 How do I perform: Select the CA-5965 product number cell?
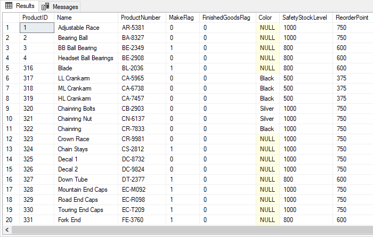133,78
